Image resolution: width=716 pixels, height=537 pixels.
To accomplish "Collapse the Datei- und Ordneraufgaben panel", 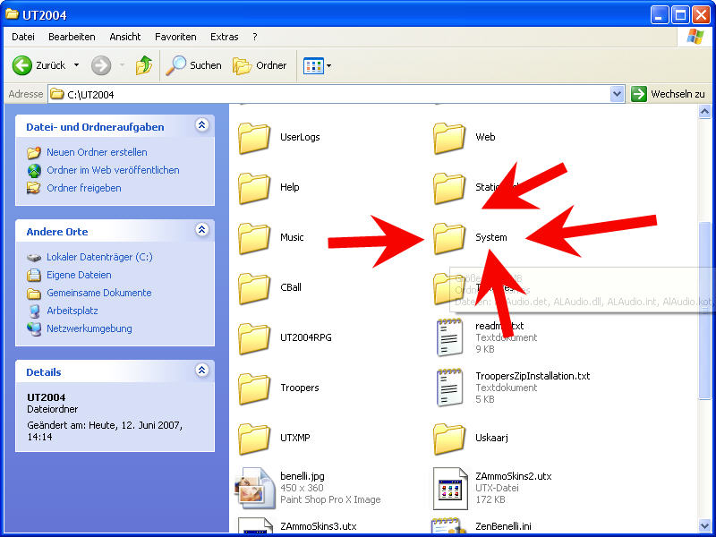I will [202, 126].
